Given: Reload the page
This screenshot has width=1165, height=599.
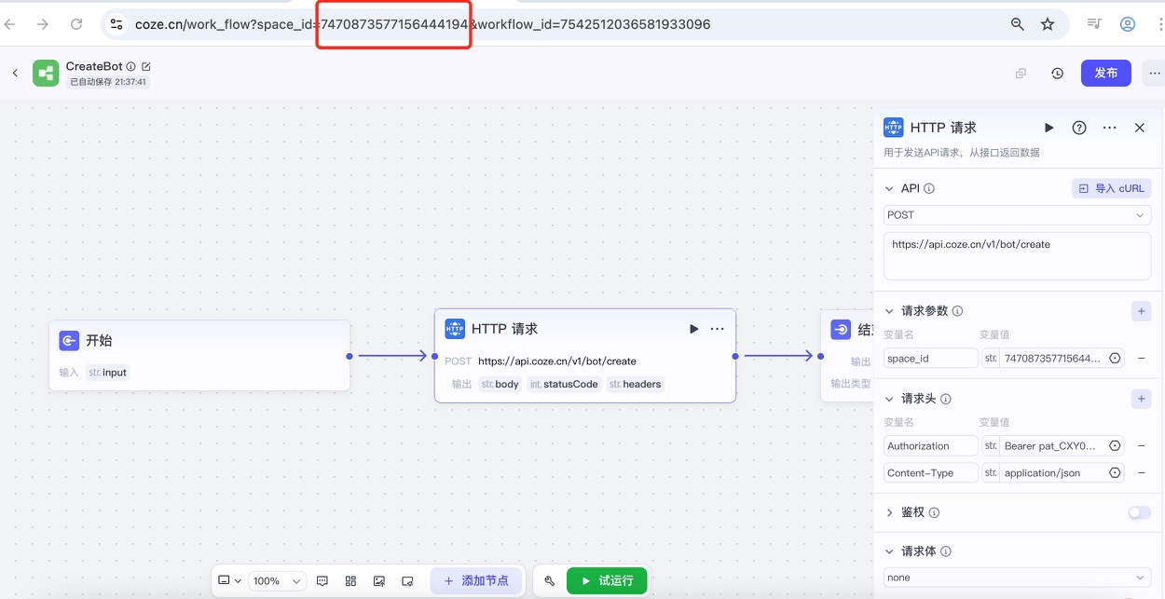Looking at the screenshot, I should [x=76, y=24].
